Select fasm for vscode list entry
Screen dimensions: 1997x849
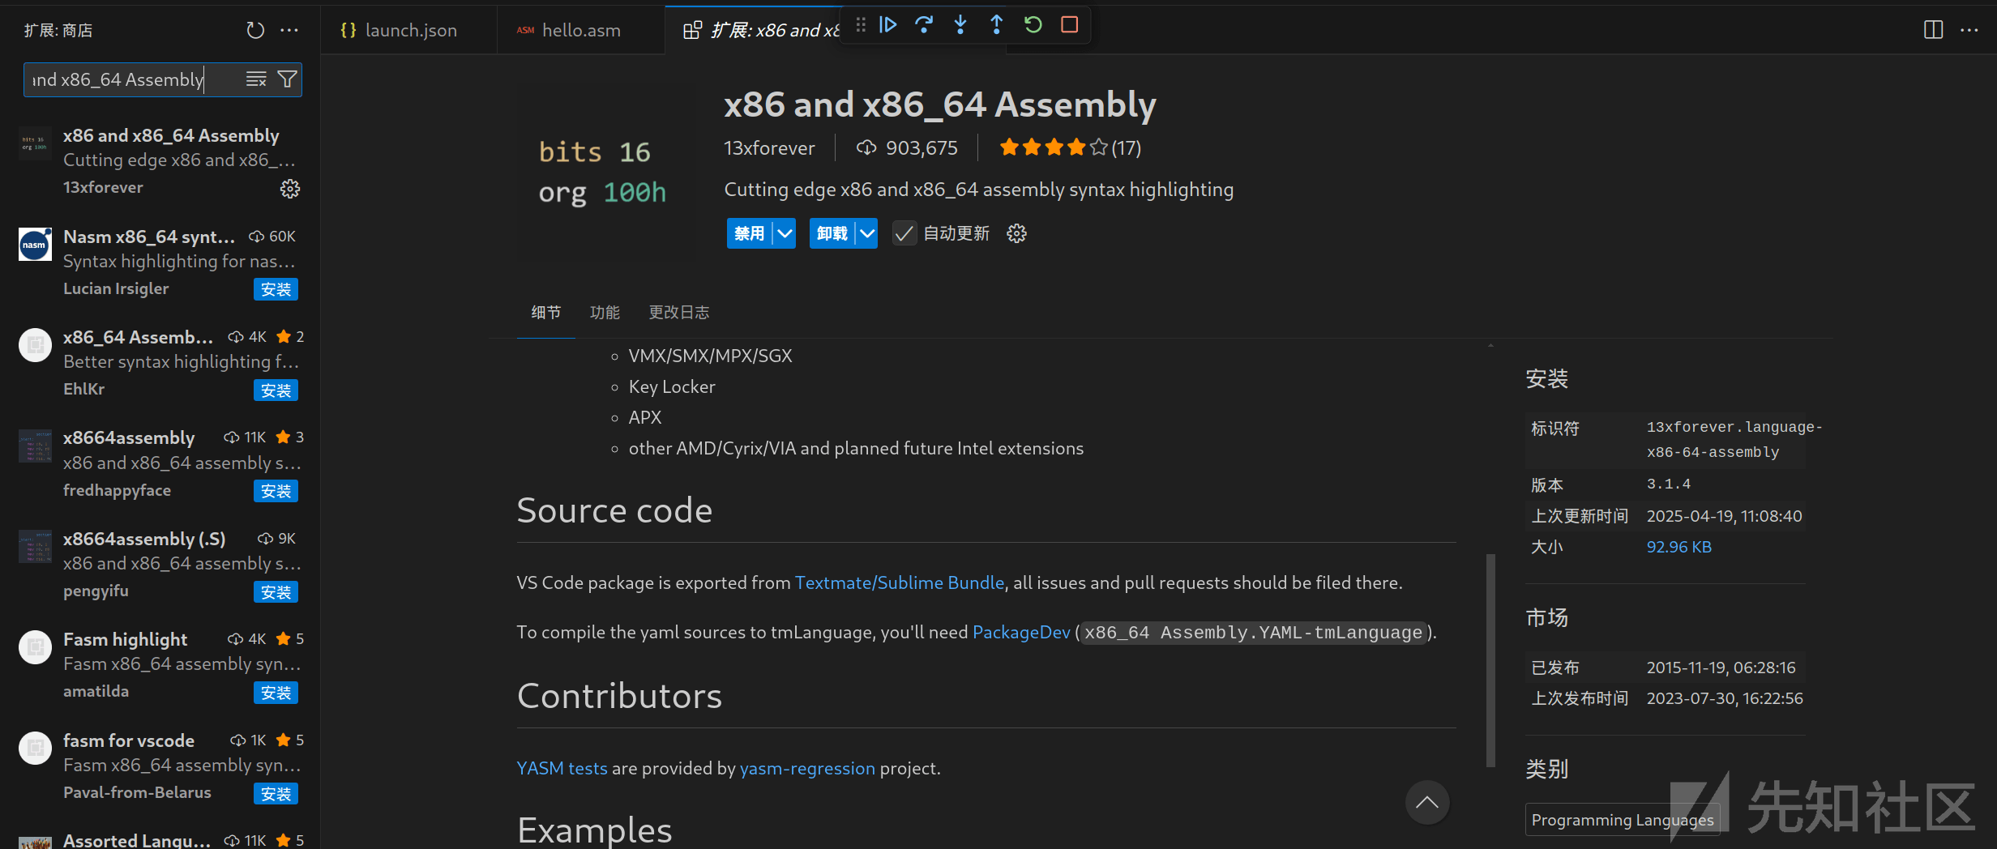(x=160, y=766)
